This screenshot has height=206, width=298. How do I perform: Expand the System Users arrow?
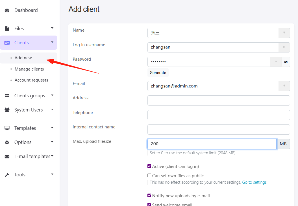(x=52, y=109)
